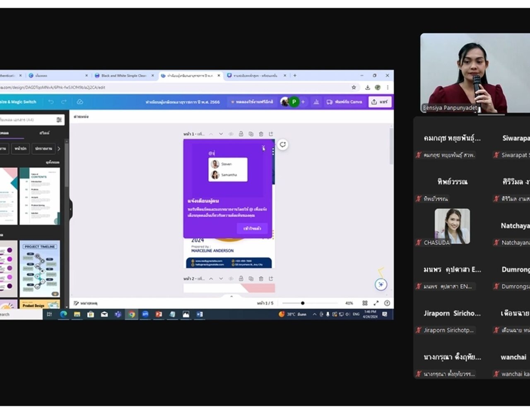Viewport: 530px width, 414px height.
Task: Click the Resize & Magic Switch button
Action: pos(18,102)
